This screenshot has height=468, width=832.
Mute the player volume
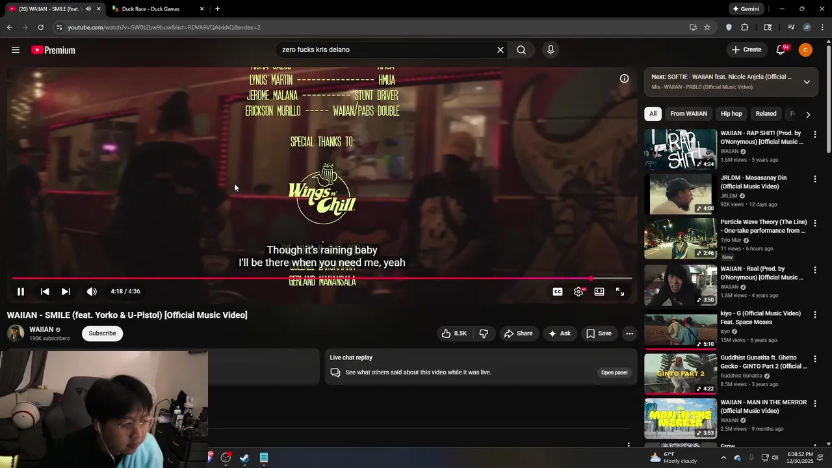[92, 292]
